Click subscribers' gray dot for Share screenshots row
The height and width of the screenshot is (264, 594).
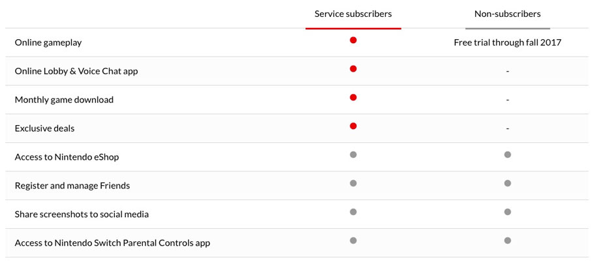coord(353,212)
